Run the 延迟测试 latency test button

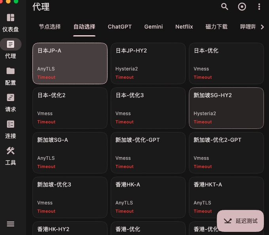tap(241, 221)
